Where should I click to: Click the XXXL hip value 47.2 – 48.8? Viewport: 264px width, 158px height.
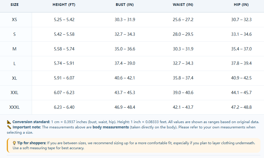click(241, 107)
